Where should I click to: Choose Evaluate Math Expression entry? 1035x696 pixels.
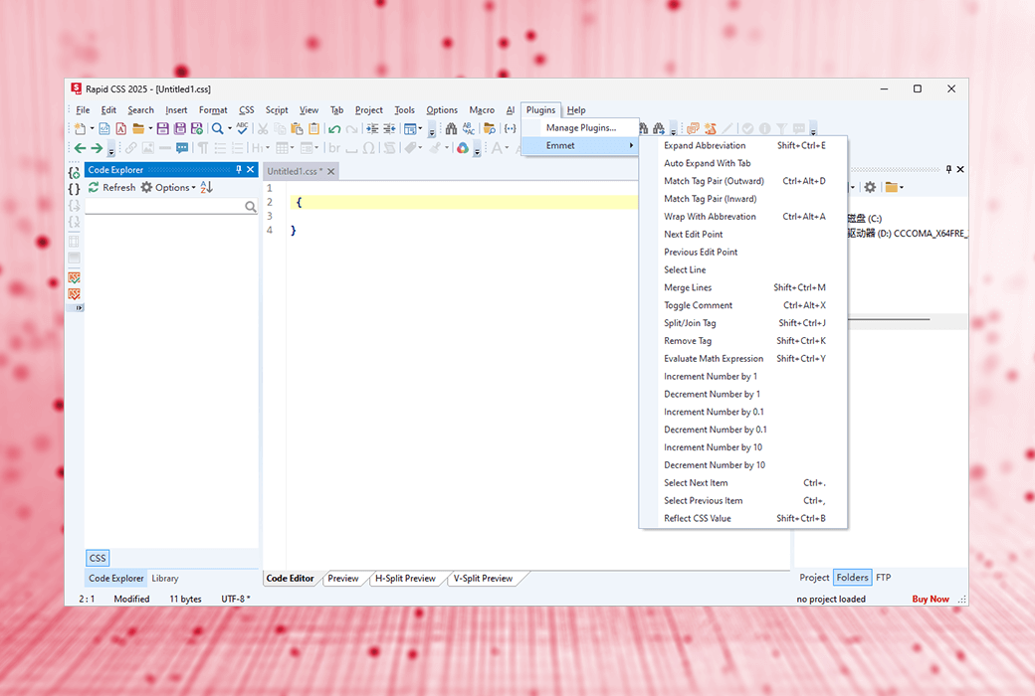[x=743, y=359]
